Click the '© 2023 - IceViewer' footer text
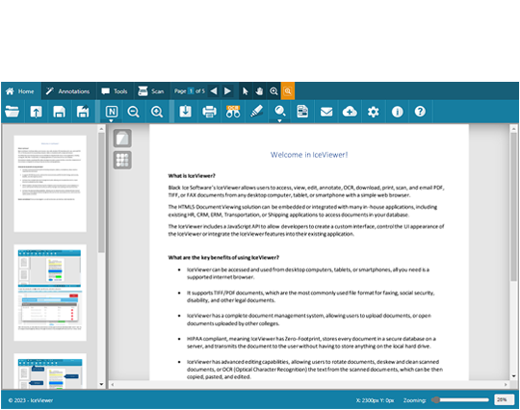The height and width of the screenshot is (410, 520). (31, 400)
